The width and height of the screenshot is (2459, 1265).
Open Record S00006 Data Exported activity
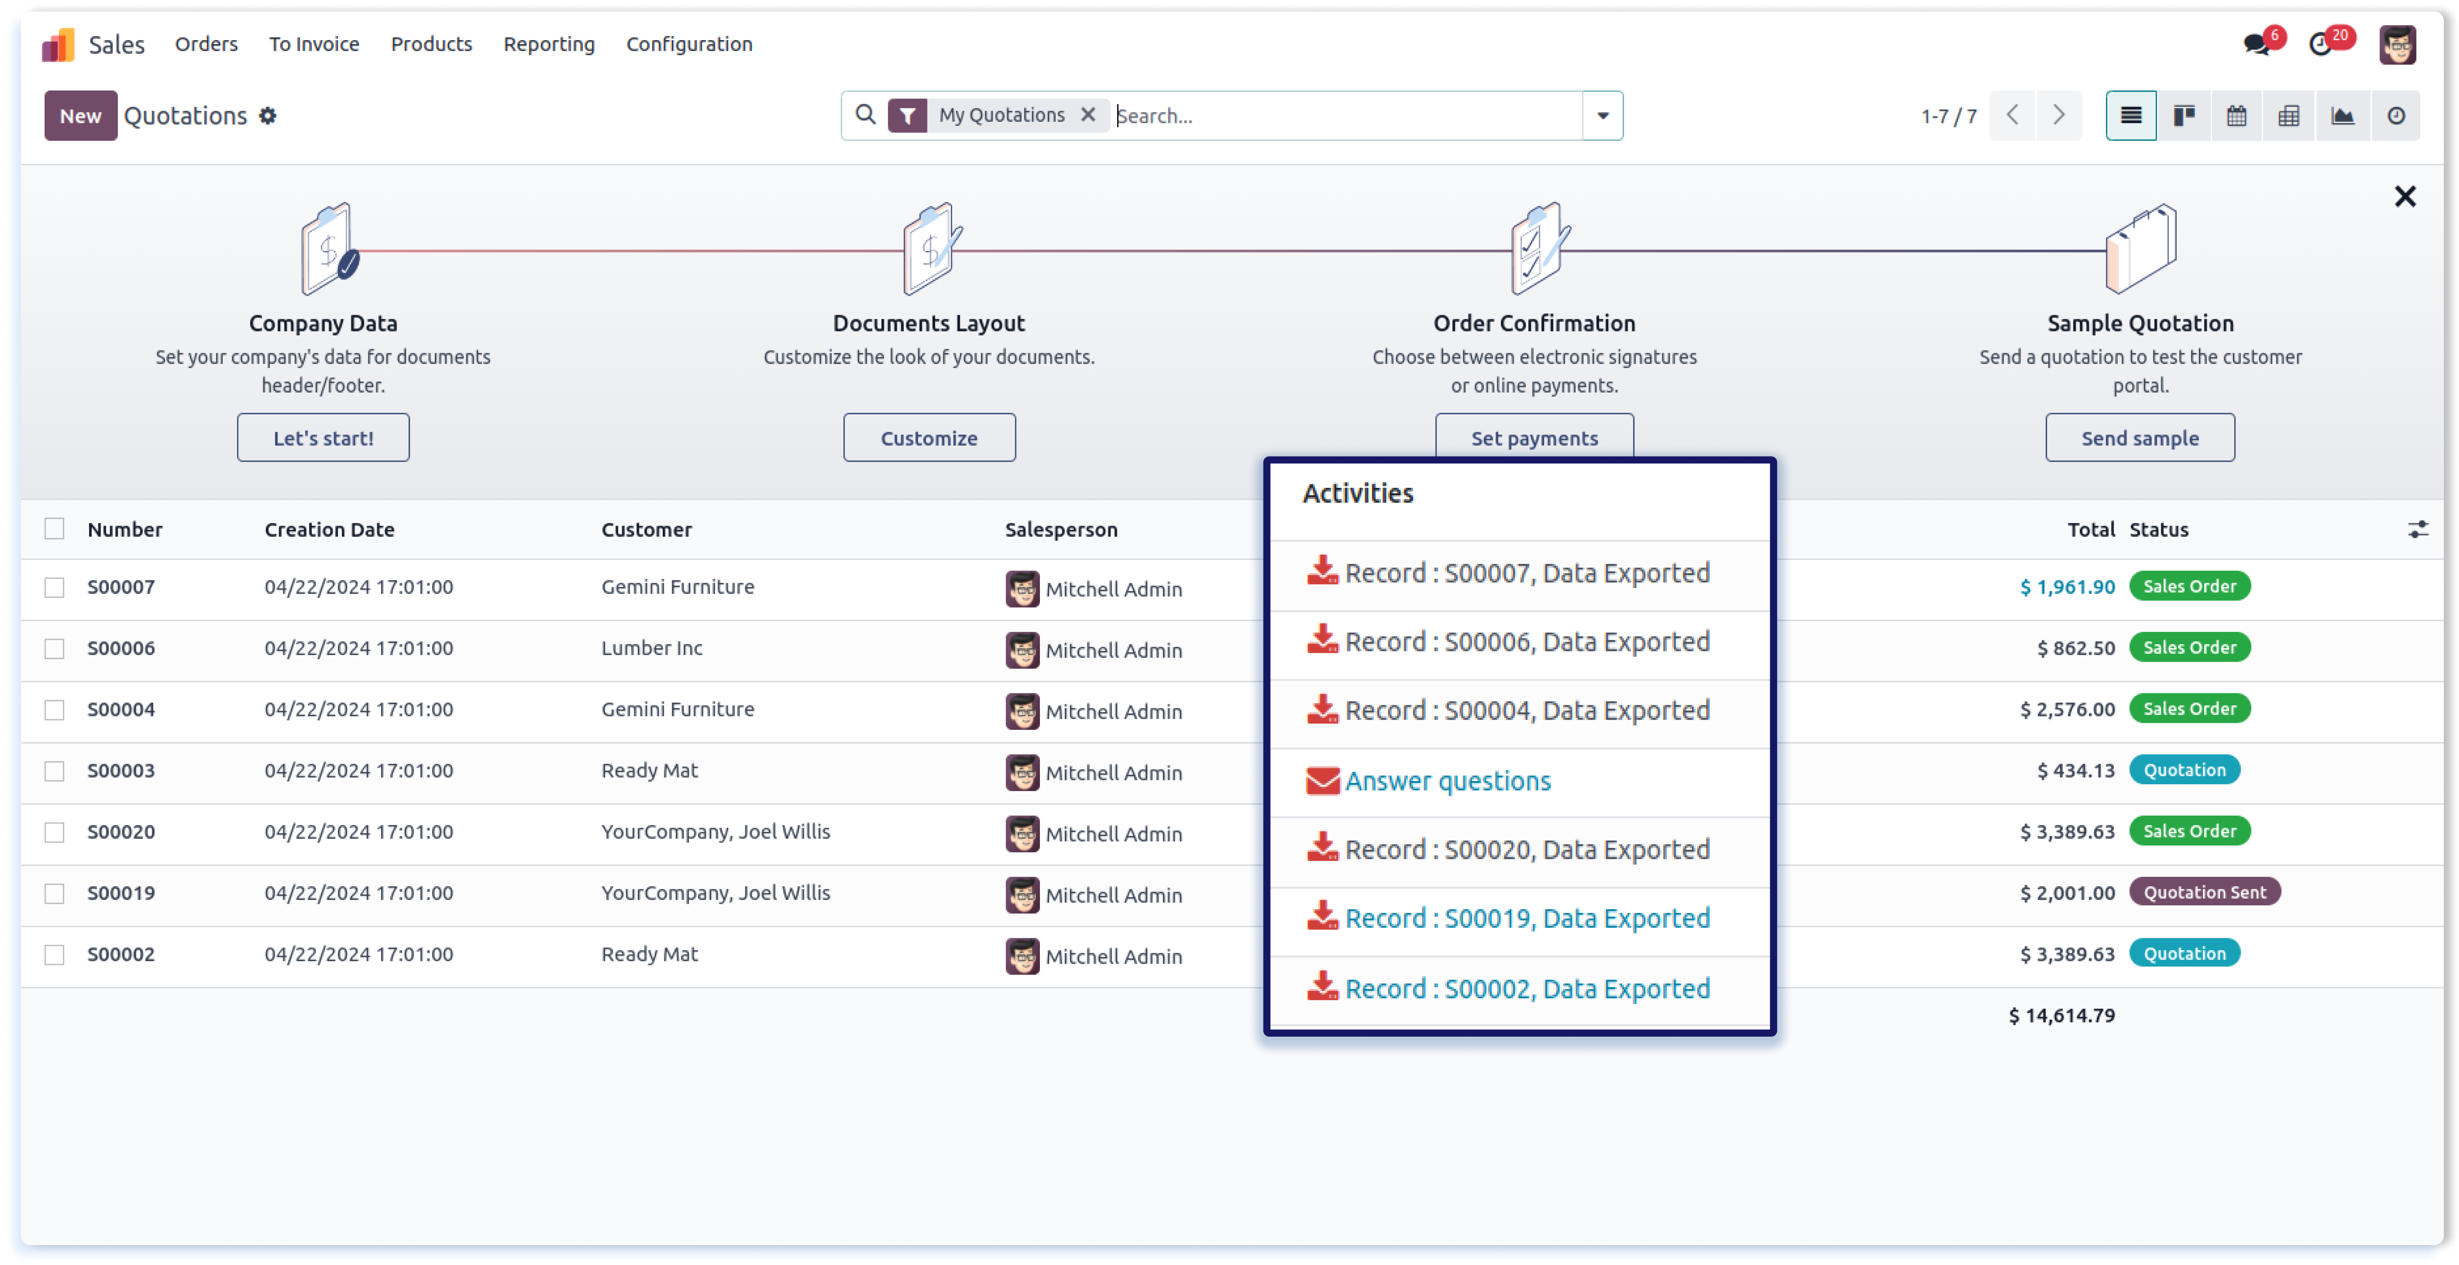tap(1527, 642)
